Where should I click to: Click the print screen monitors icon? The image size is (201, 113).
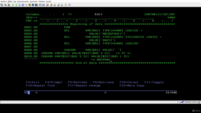pyautogui.click(x=2, y=5)
